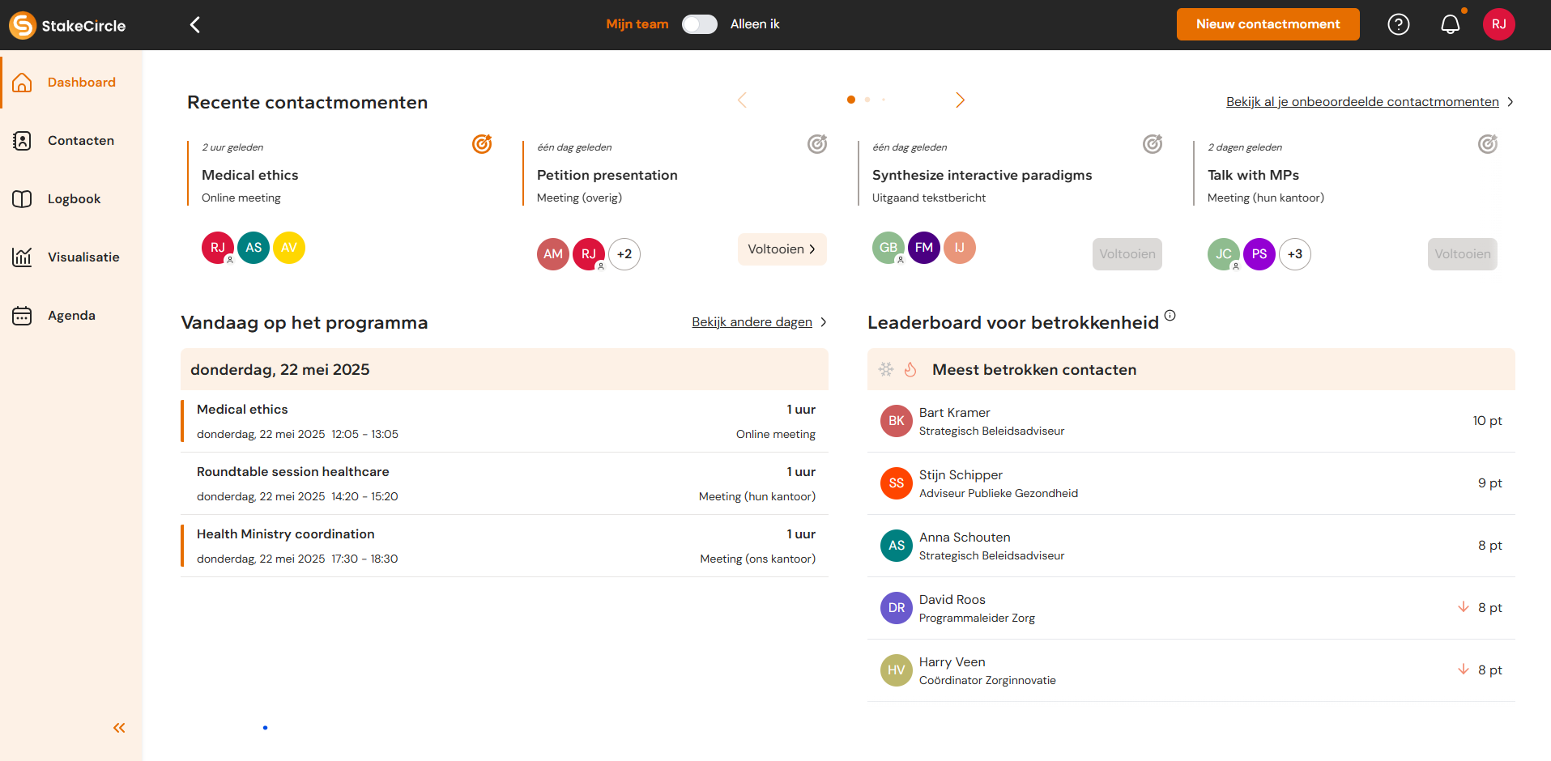
Task: Click the StakeCircle logo
Action: coord(67,25)
